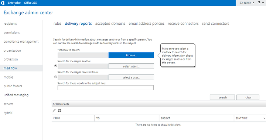Open the EX admin account dropdown
Viewport: 266px width, 140px height.
point(247,3)
